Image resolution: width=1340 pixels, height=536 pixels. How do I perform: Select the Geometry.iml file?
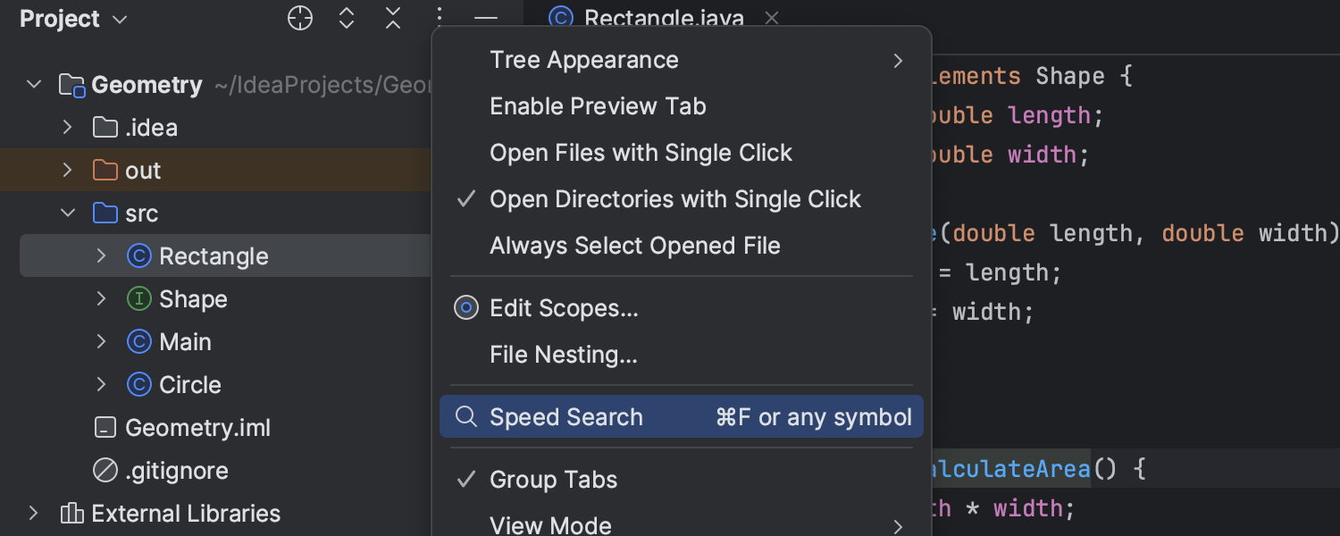pyautogui.click(x=198, y=427)
